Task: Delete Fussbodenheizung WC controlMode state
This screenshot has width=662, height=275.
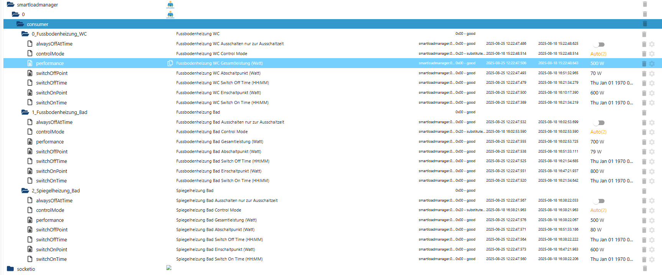Action: [x=644, y=54]
